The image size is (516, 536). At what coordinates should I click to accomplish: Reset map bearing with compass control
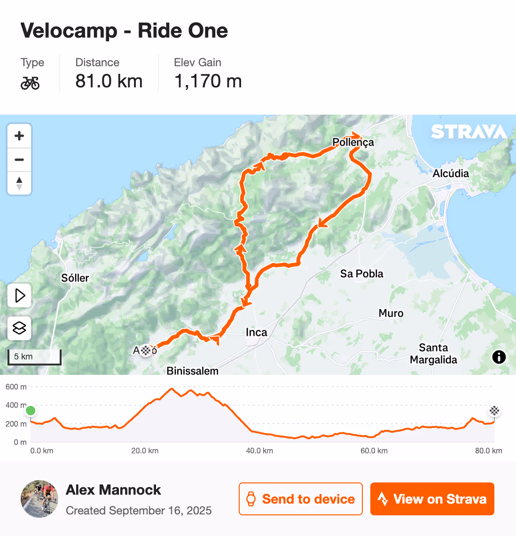(19, 183)
